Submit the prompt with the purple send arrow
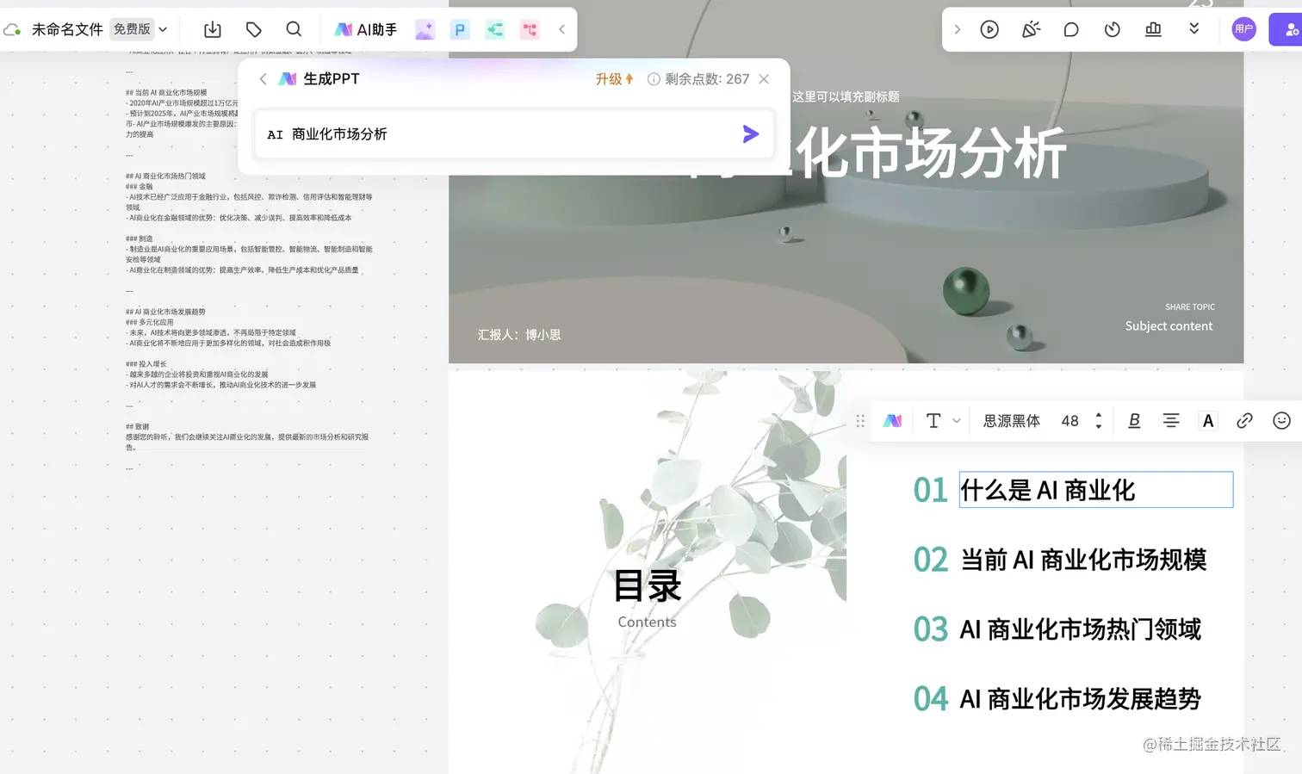This screenshot has height=774, width=1302. pos(750,133)
